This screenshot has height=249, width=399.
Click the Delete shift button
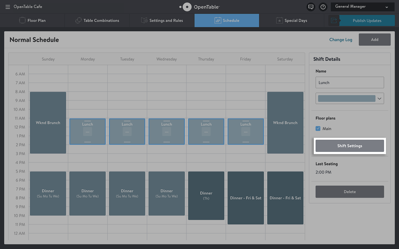pyautogui.click(x=350, y=192)
